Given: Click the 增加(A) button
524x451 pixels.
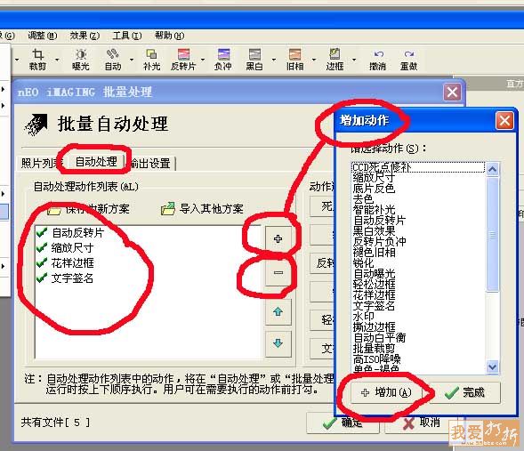Looking at the screenshot, I should [386, 392].
